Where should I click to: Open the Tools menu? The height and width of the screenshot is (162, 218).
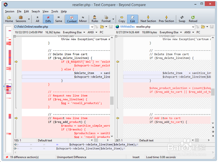tap(55, 11)
